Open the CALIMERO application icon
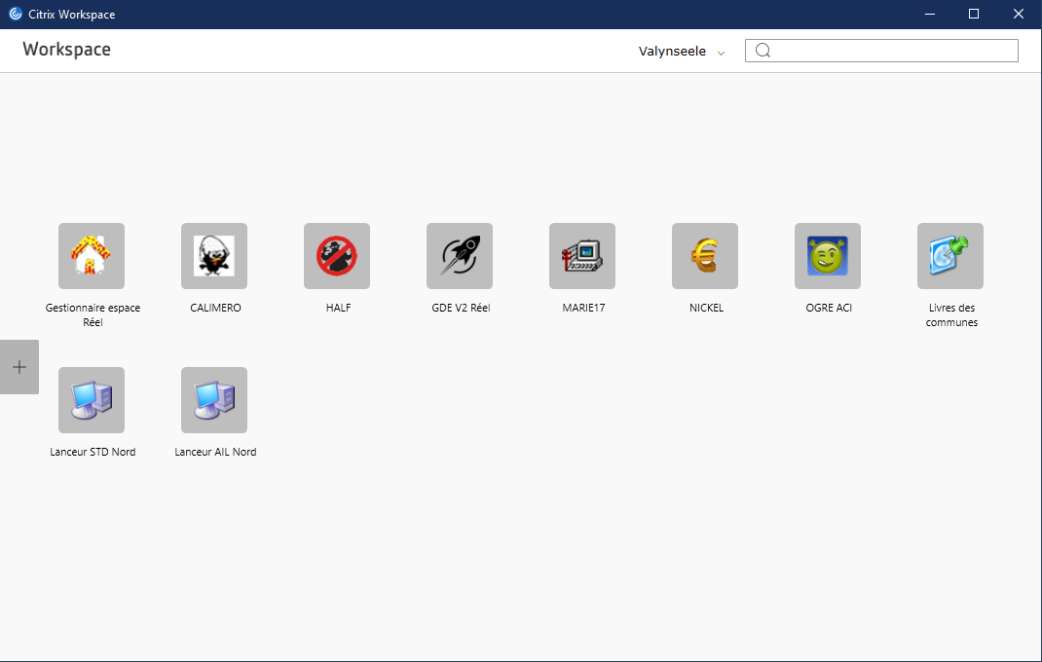 point(214,256)
